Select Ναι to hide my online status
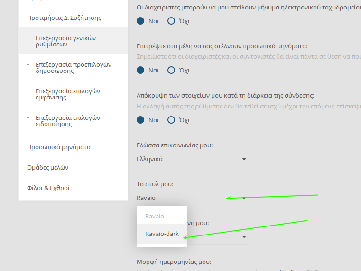The width and height of the screenshot is (361, 271). [x=140, y=120]
